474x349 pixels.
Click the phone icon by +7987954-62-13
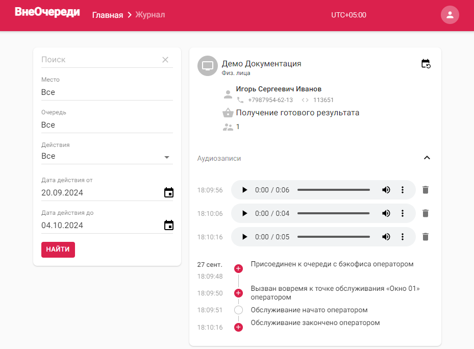point(240,100)
